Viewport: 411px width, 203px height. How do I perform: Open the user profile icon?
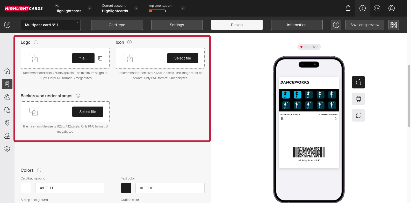click(x=391, y=8)
